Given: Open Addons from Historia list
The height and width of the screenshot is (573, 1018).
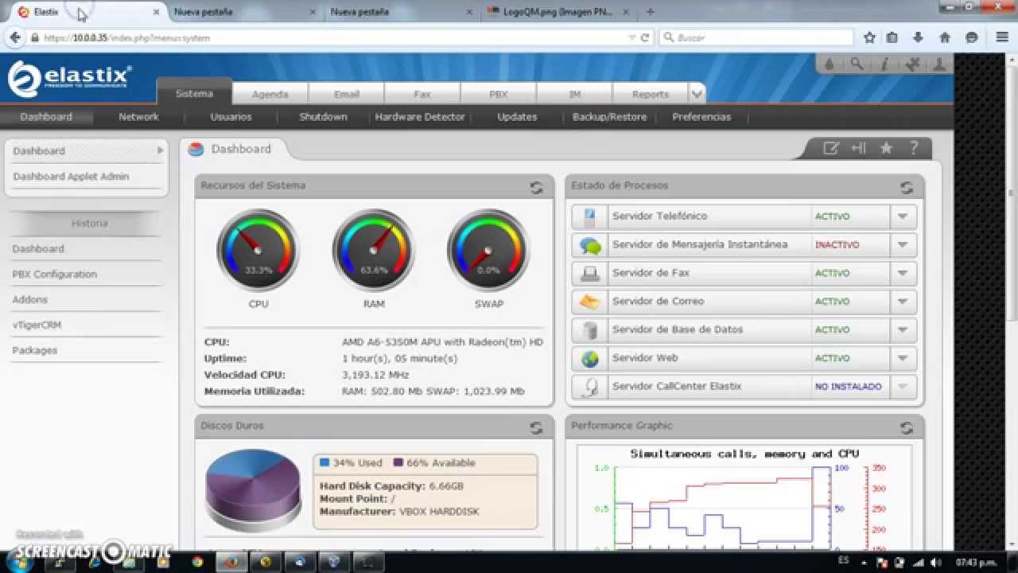Looking at the screenshot, I should pos(29,299).
